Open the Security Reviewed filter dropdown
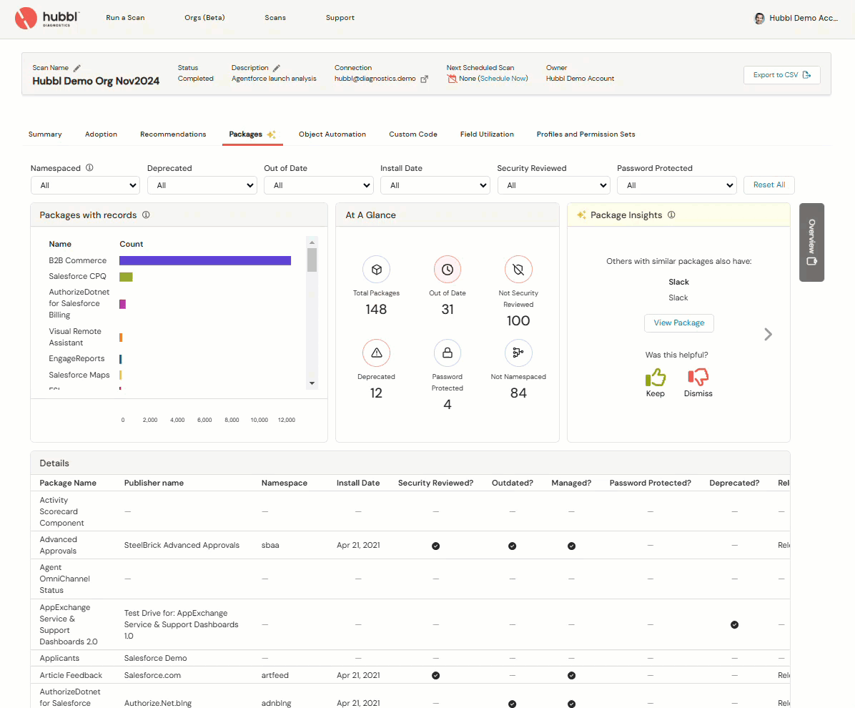855x708 pixels. pyautogui.click(x=553, y=185)
